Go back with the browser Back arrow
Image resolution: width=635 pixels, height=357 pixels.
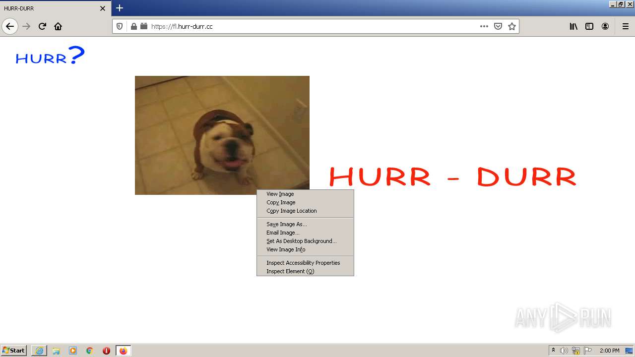click(x=10, y=26)
